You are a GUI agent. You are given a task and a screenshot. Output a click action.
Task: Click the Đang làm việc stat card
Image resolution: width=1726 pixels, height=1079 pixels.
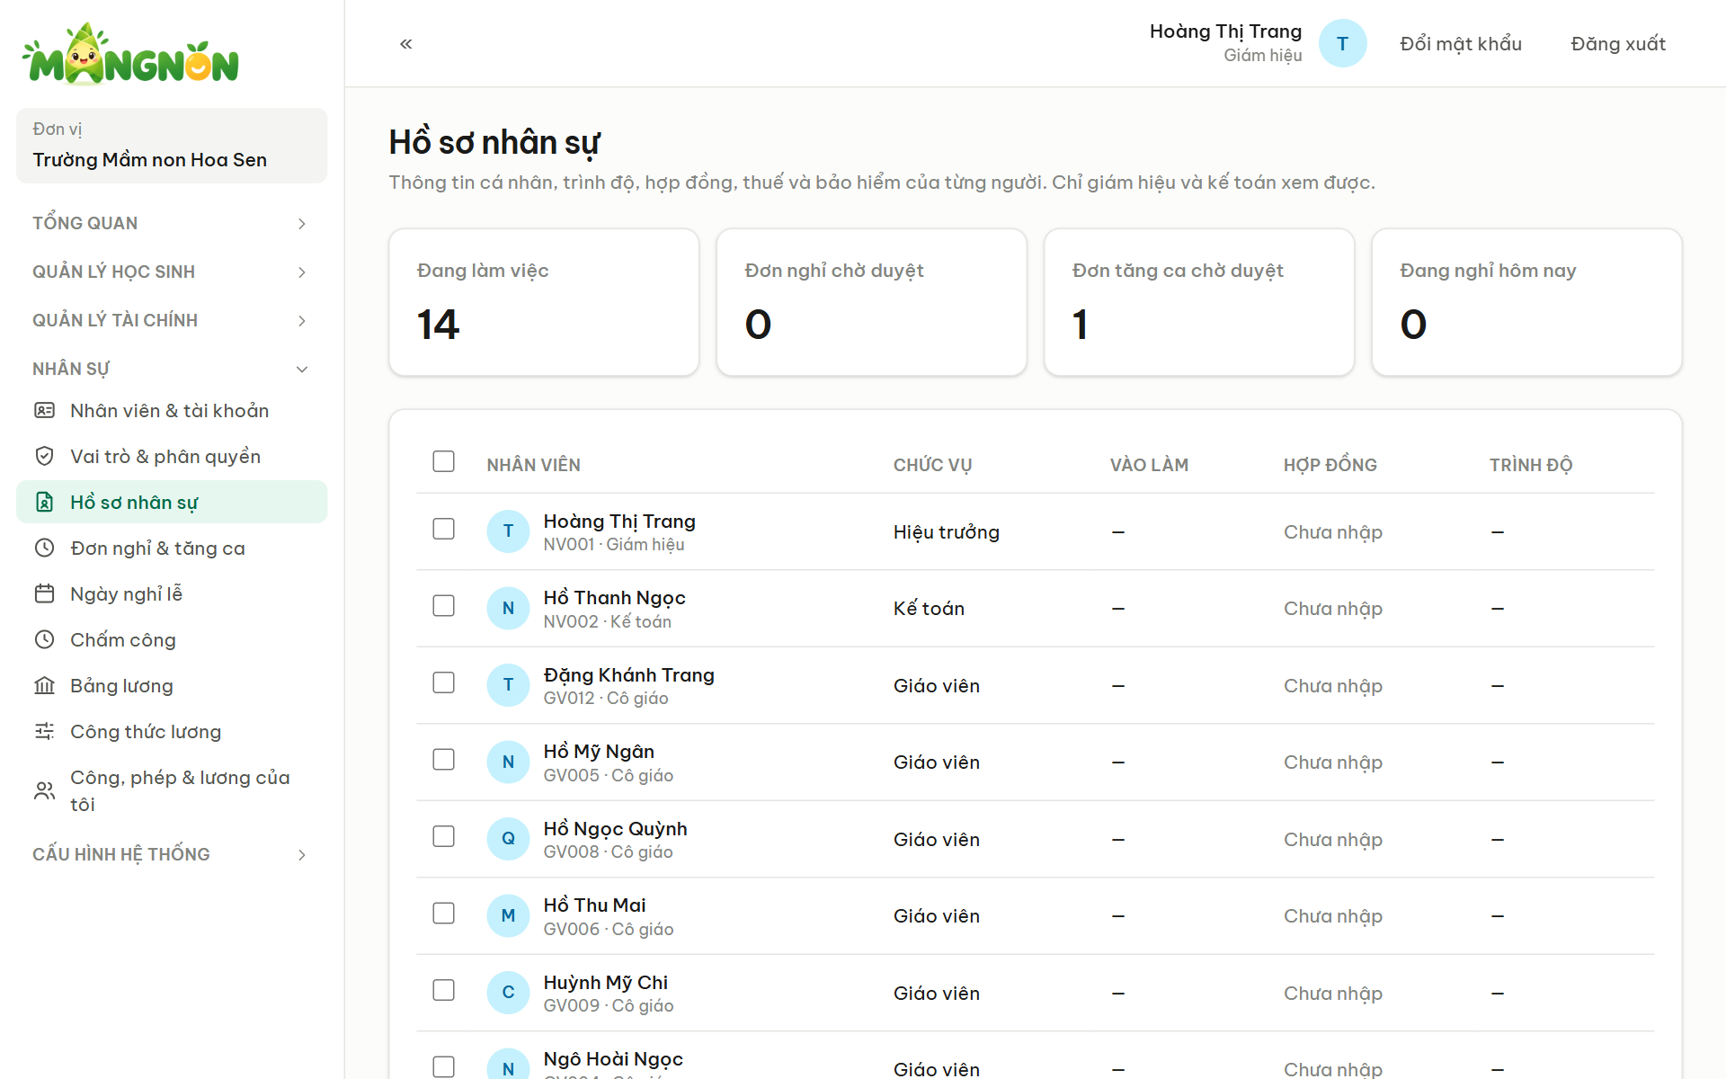[x=544, y=302]
